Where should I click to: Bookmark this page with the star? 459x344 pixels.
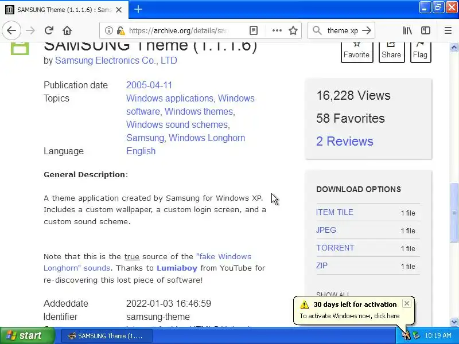[293, 30]
